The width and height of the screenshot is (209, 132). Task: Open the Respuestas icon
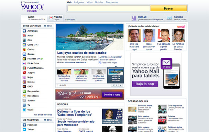point(24,91)
